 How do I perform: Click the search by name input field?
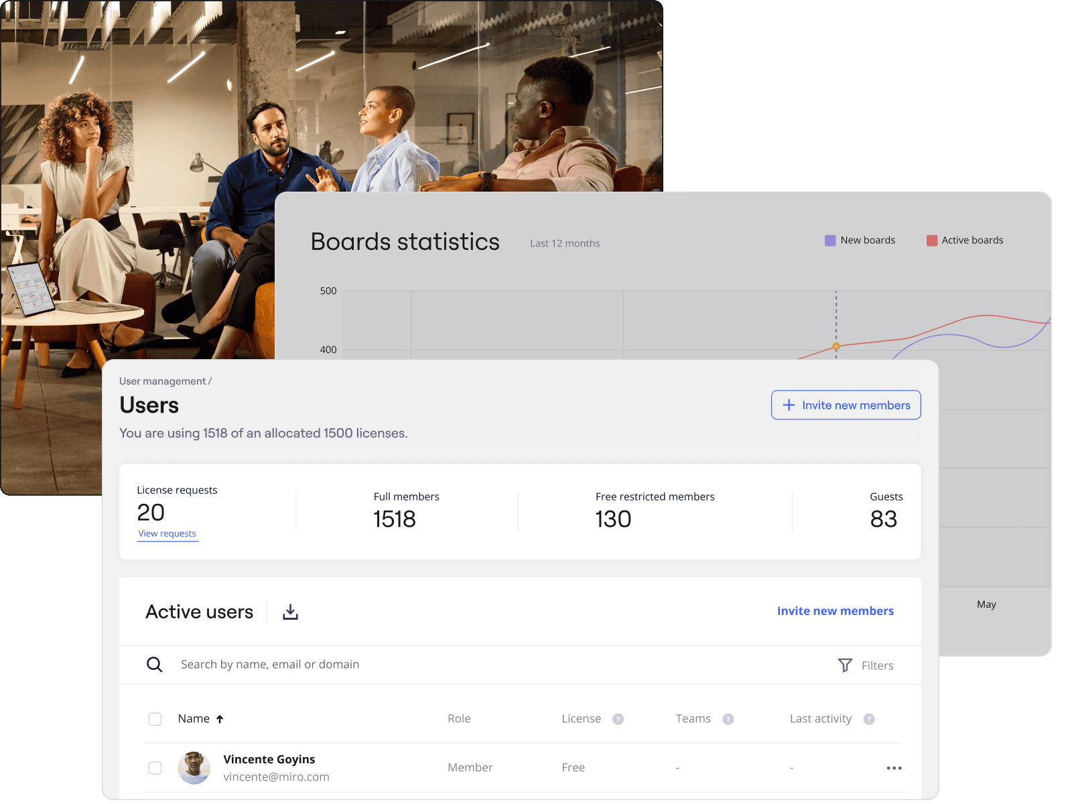[269, 665]
